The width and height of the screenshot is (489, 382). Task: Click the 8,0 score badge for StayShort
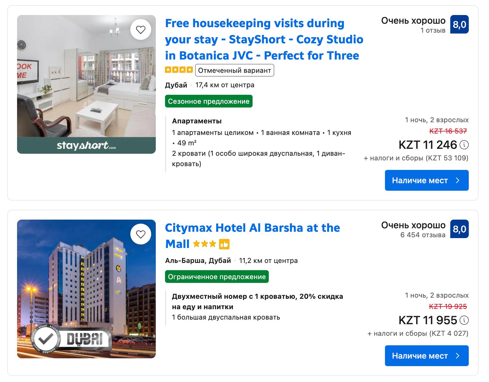459,25
